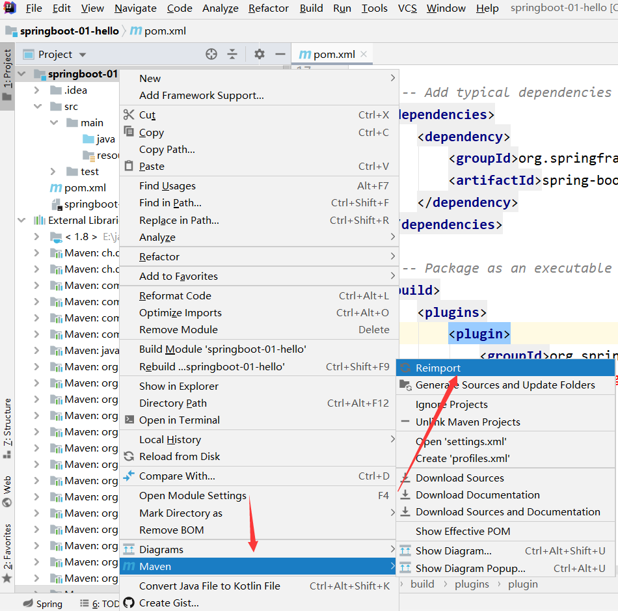Viewport: 618px width, 611px height.
Task: Expand the .idea folder
Action: [x=36, y=90]
